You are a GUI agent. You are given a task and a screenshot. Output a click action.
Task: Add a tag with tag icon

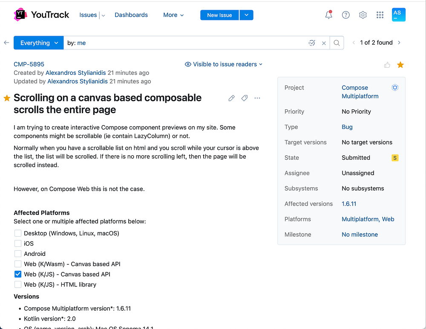coord(245,98)
